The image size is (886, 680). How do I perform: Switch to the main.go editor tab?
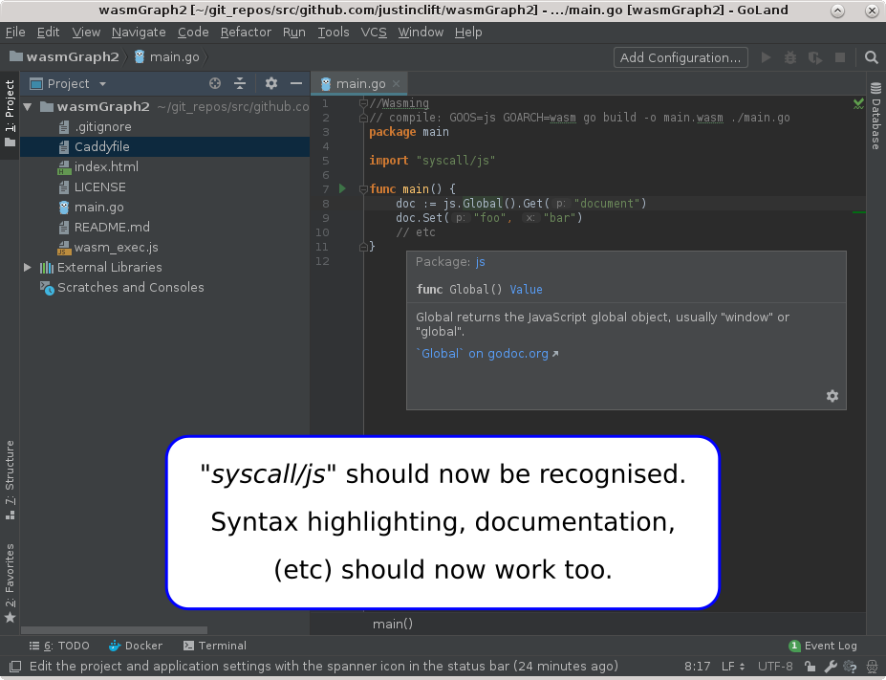360,83
